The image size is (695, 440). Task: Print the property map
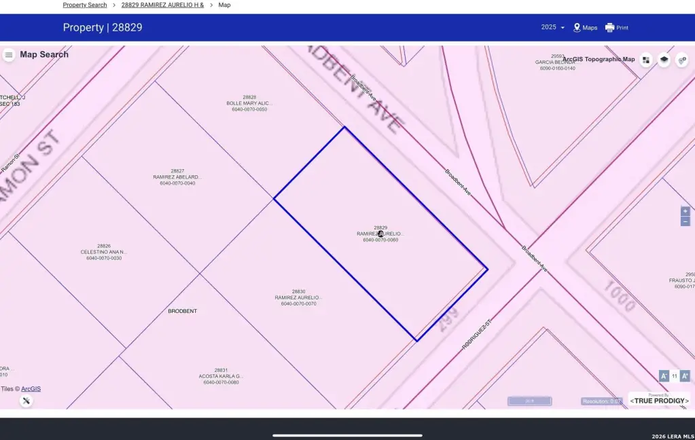(616, 28)
